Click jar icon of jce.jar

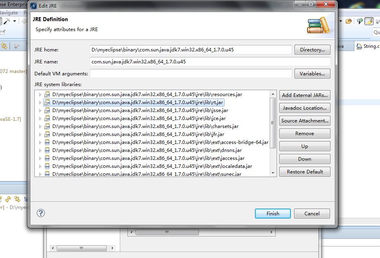(47, 118)
